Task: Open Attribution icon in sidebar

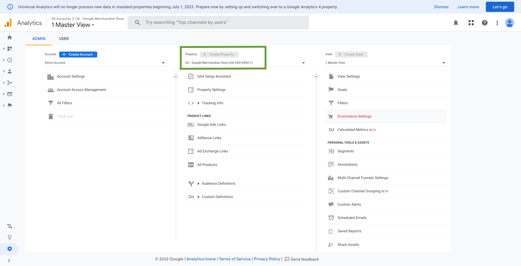Action: [x=10, y=226]
